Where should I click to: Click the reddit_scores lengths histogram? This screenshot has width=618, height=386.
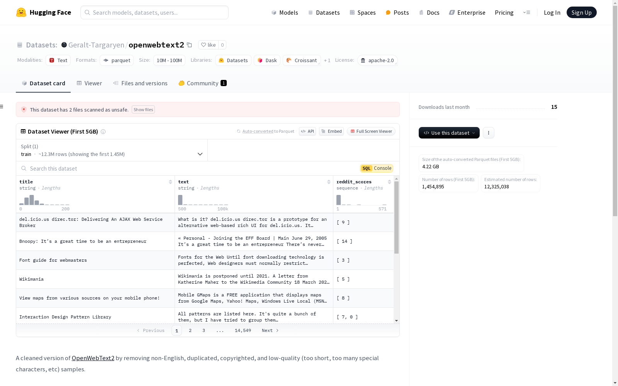point(362,200)
